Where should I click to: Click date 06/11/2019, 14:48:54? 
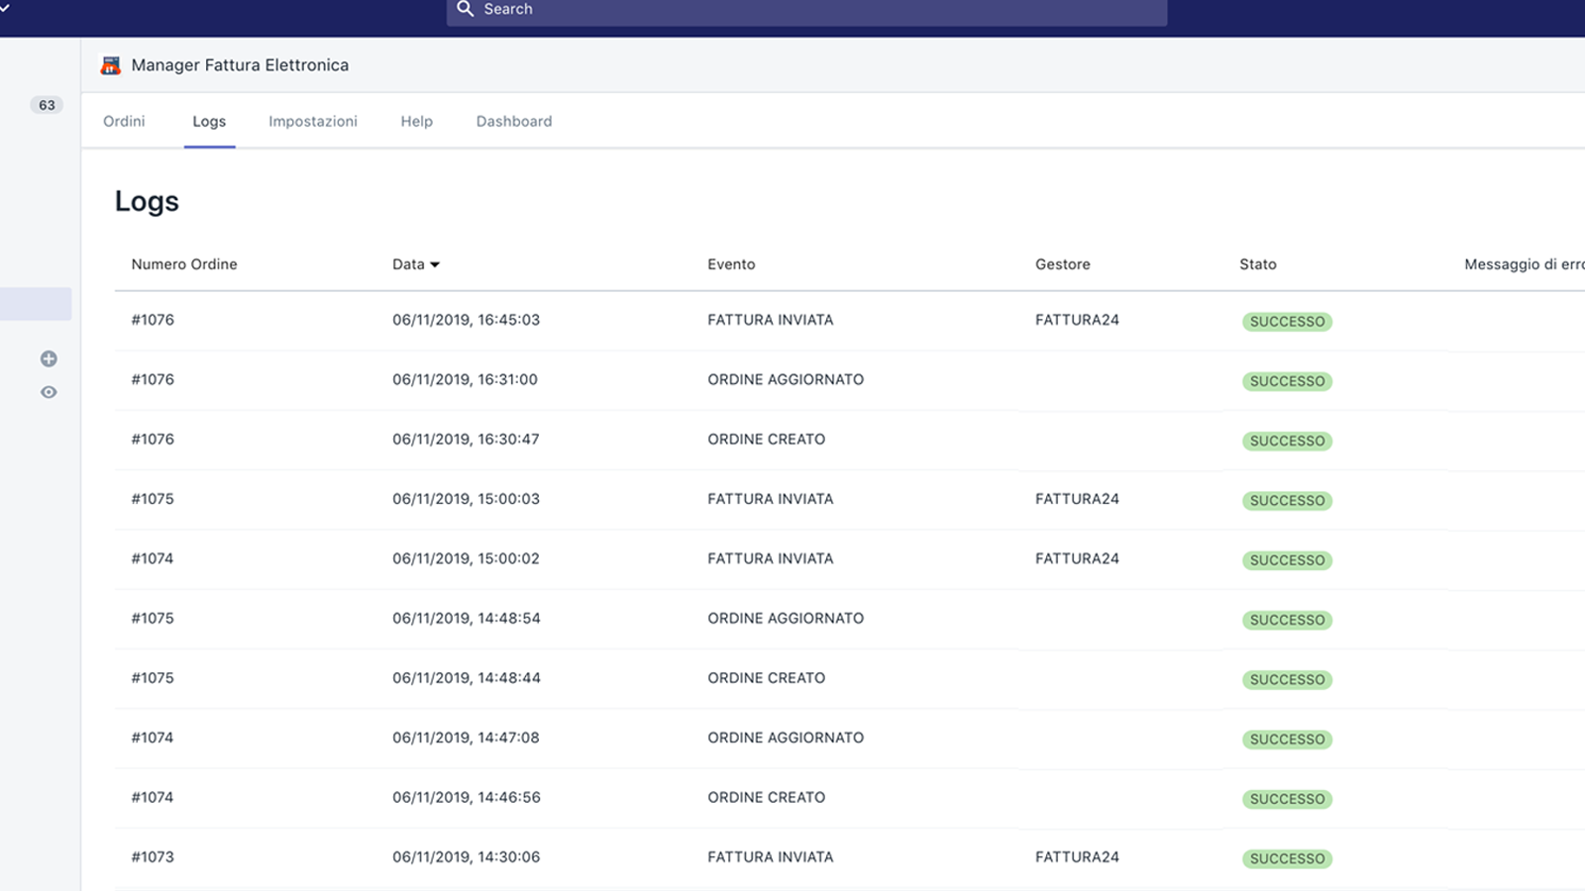(x=467, y=618)
